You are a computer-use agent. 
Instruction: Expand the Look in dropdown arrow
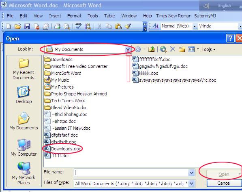[128, 49]
